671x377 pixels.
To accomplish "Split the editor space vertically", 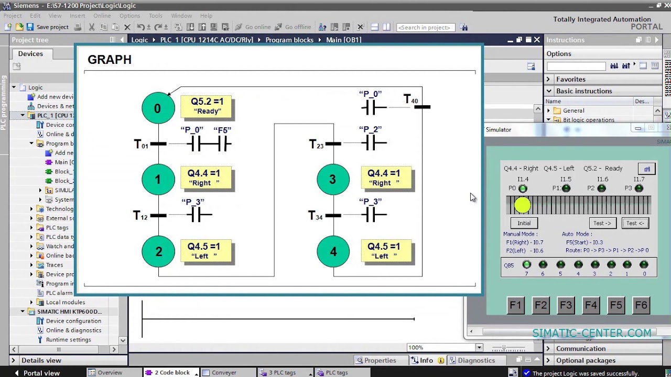I will pyautogui.click(x=386, y=27).
